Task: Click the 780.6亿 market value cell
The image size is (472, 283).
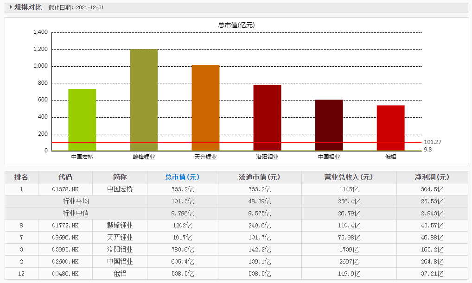Action: [x=182, y=249]
